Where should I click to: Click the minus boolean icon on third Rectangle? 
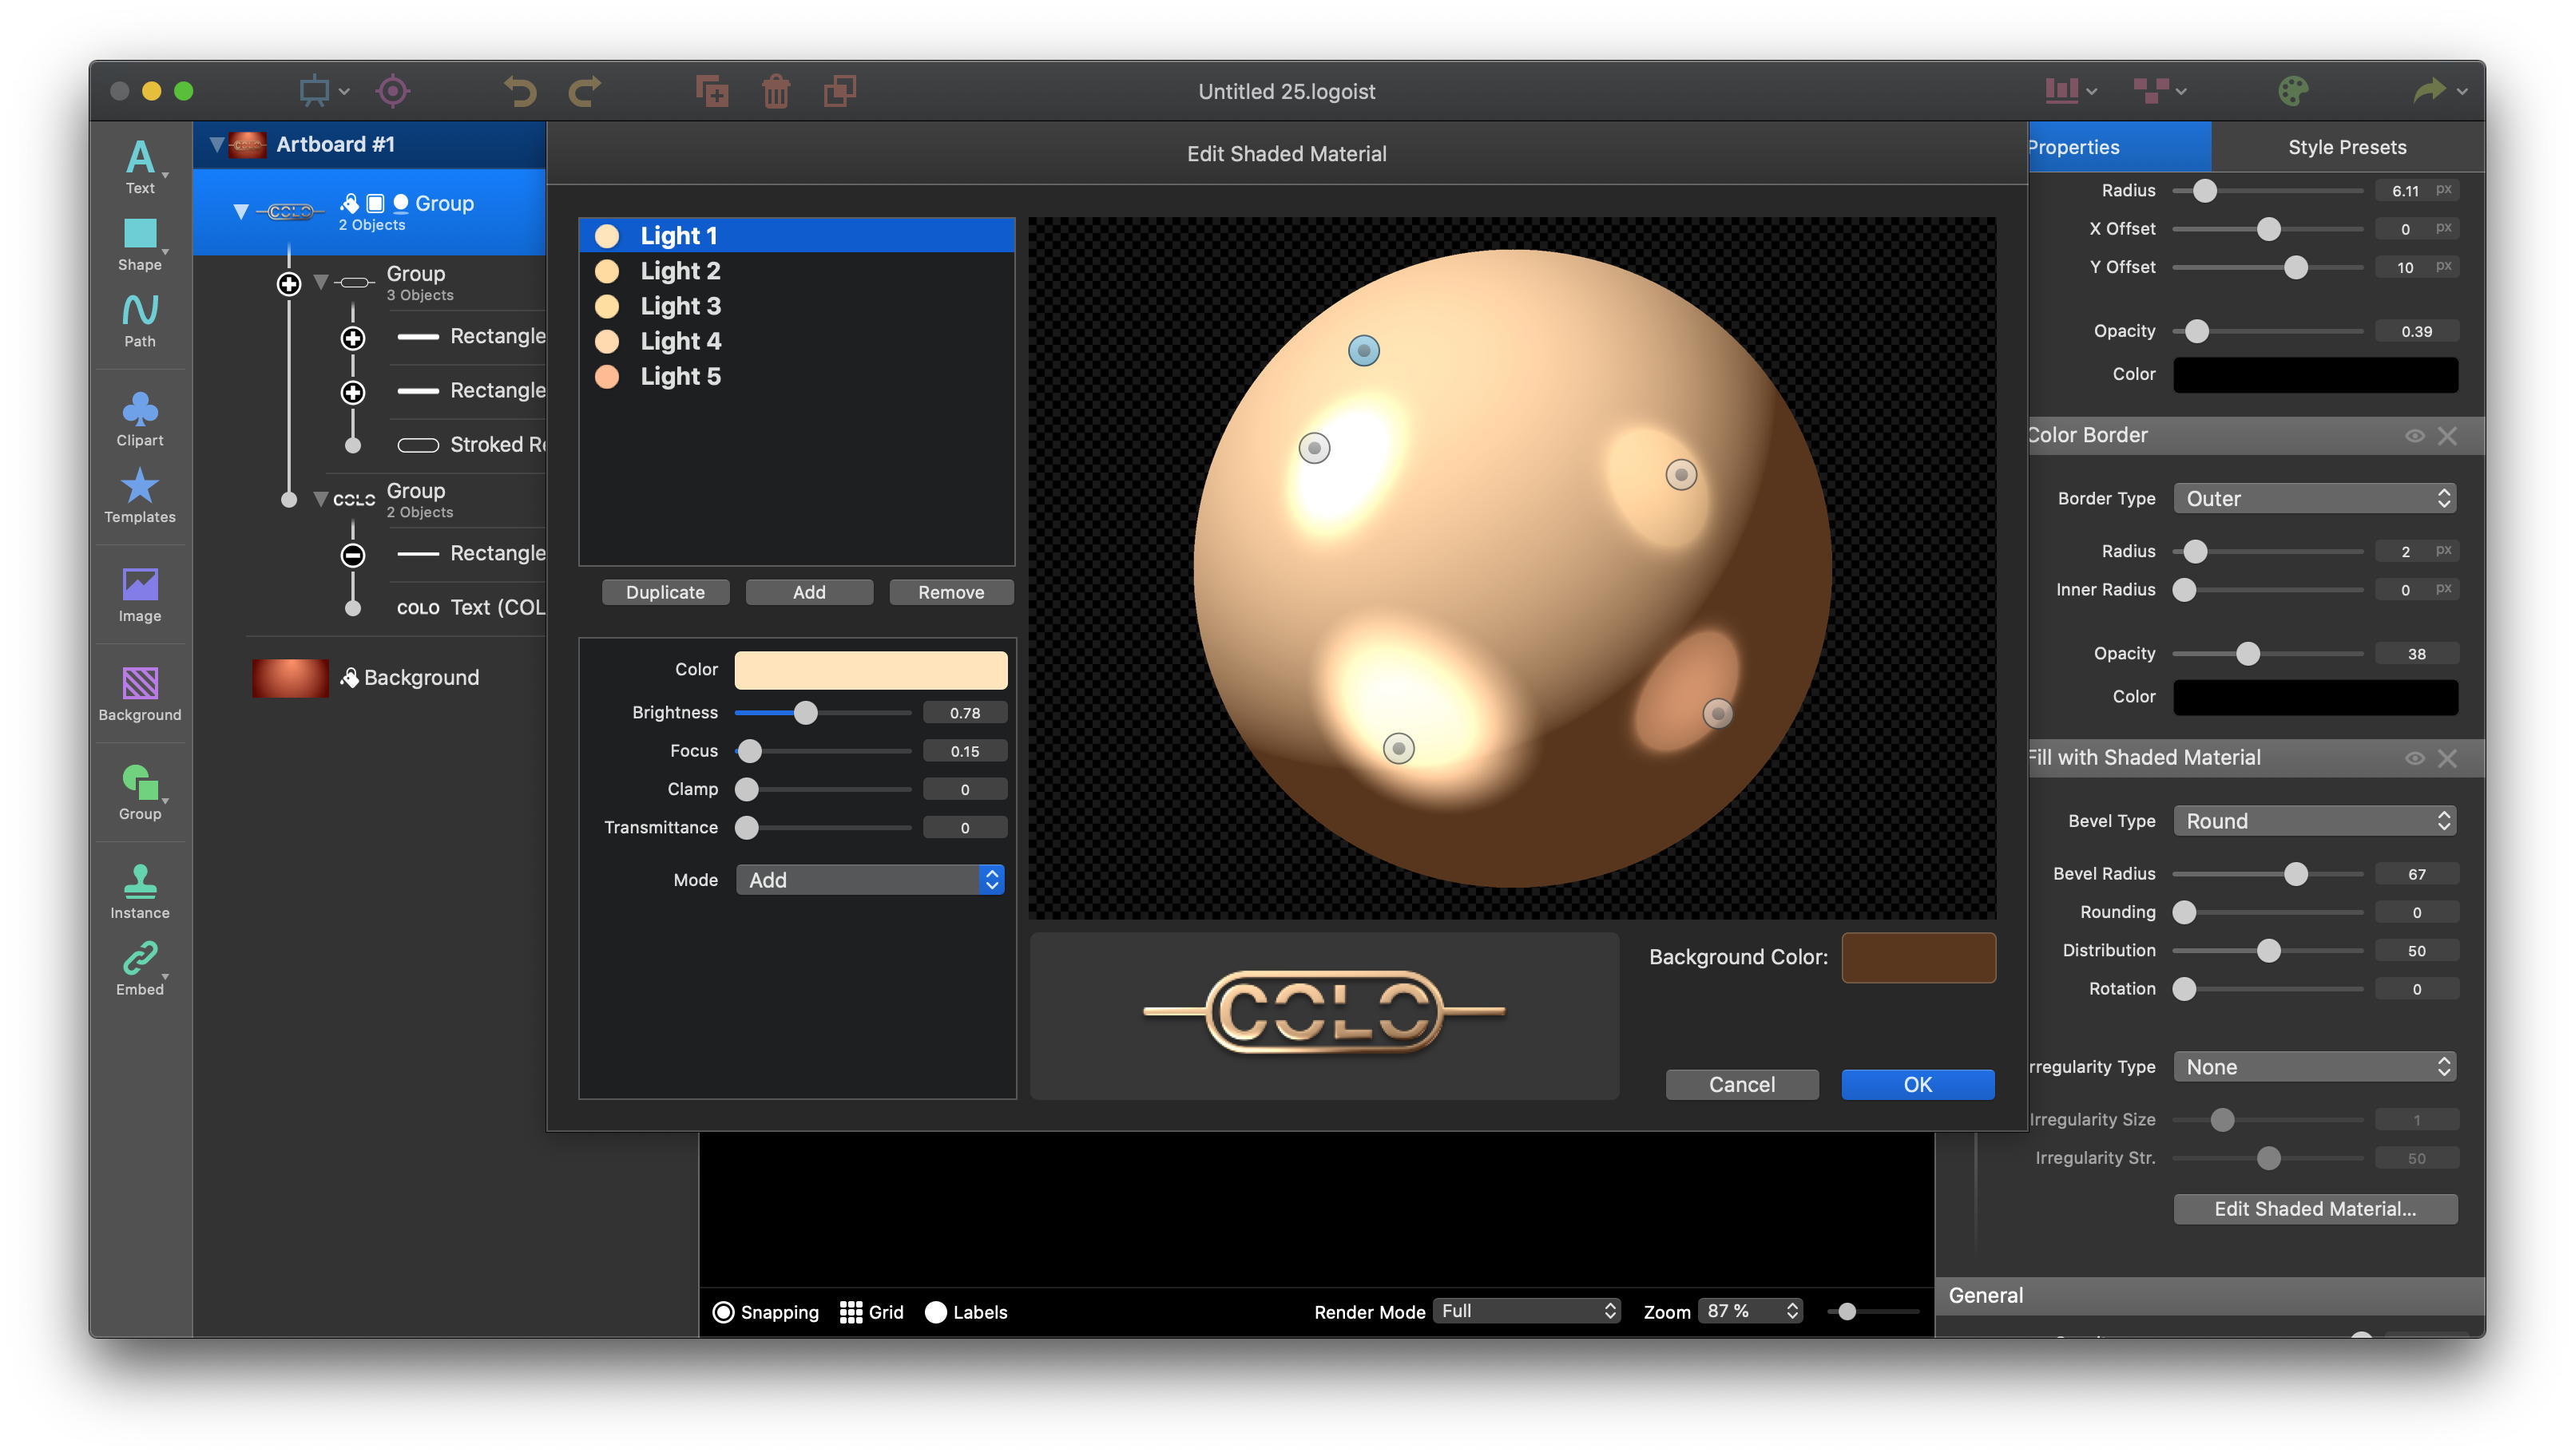[352, 555]
